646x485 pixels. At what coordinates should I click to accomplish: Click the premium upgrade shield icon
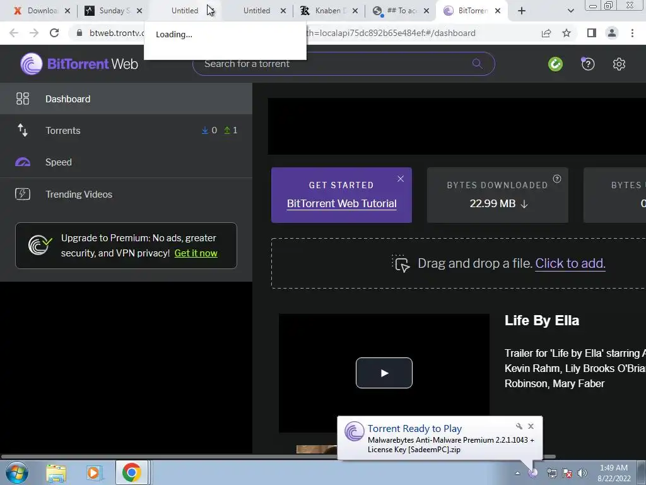point(40,245)
